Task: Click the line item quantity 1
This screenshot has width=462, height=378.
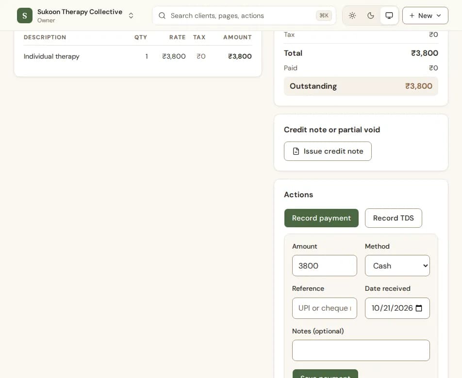Action: 147,56
